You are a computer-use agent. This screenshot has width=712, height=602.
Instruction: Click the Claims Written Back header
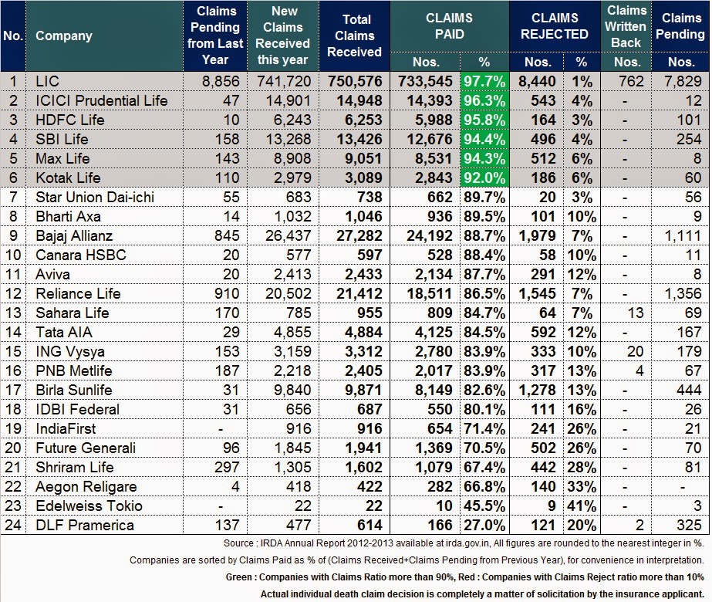[626, 27]
